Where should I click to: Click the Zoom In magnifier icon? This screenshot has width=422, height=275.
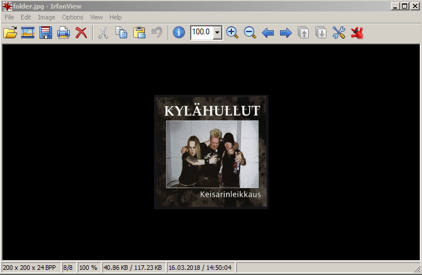click(232, 33)
